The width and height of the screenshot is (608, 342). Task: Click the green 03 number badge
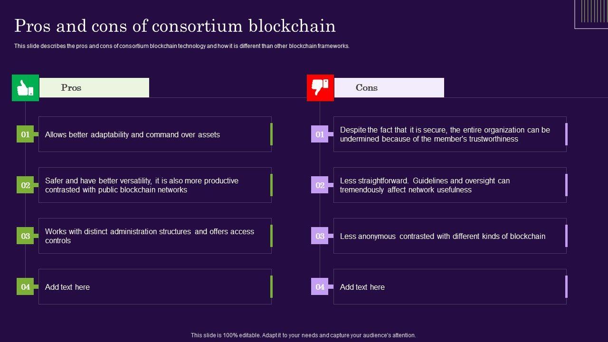[x=25, y=236]
